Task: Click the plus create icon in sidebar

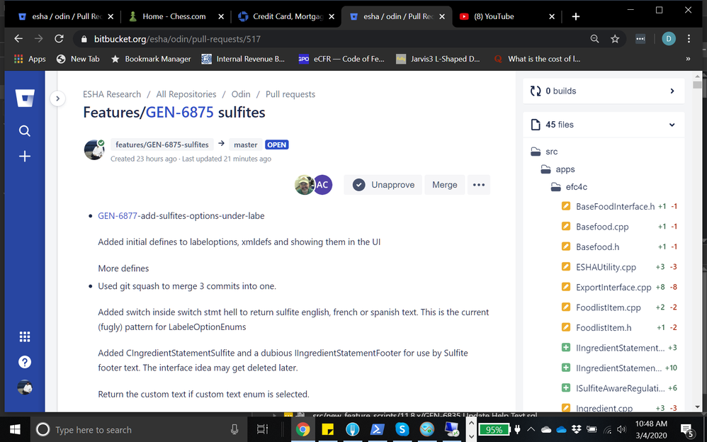Action: point(25,157)
